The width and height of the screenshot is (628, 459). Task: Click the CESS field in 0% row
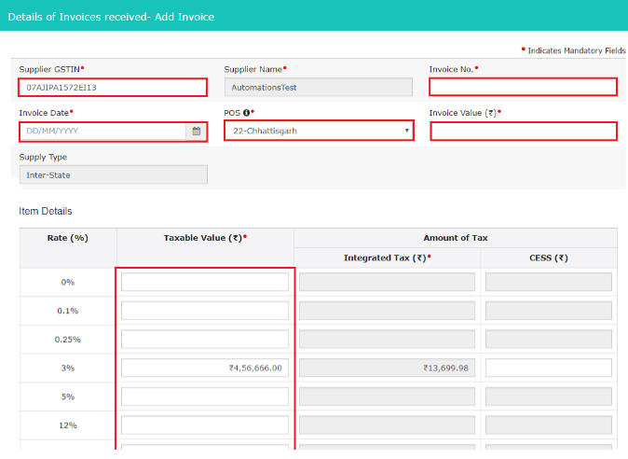[x=548, y=282]
